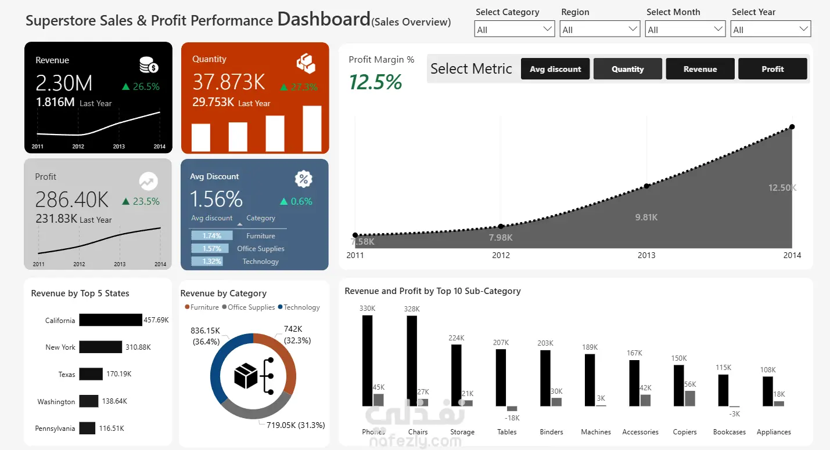Click the 457.69K California value label
Viewport: 830px width, 450px height.
(156, 320)
